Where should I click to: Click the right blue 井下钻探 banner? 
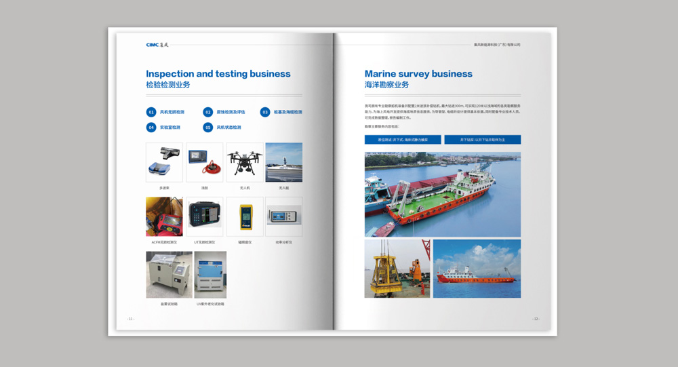point(482,140)
